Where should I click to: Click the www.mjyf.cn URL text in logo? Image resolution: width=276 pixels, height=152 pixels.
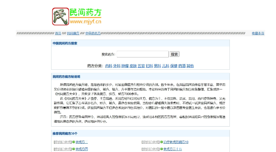[86, 22]
